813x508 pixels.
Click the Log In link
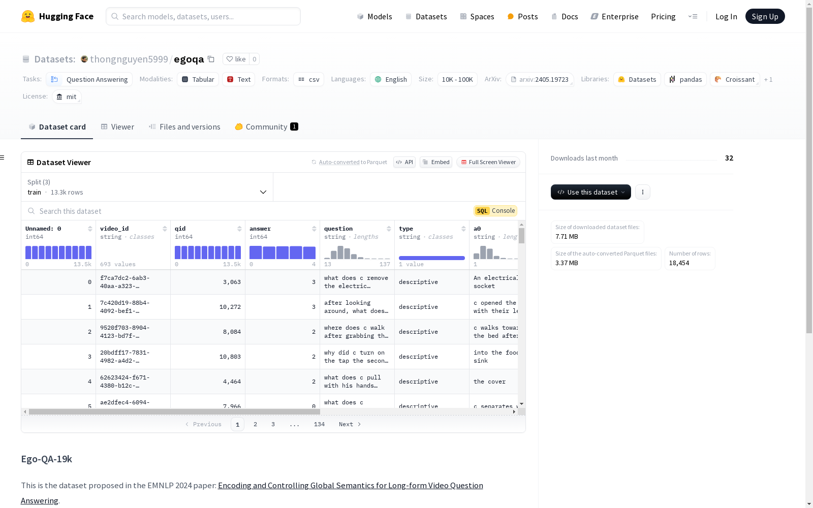tap(726, 16)
